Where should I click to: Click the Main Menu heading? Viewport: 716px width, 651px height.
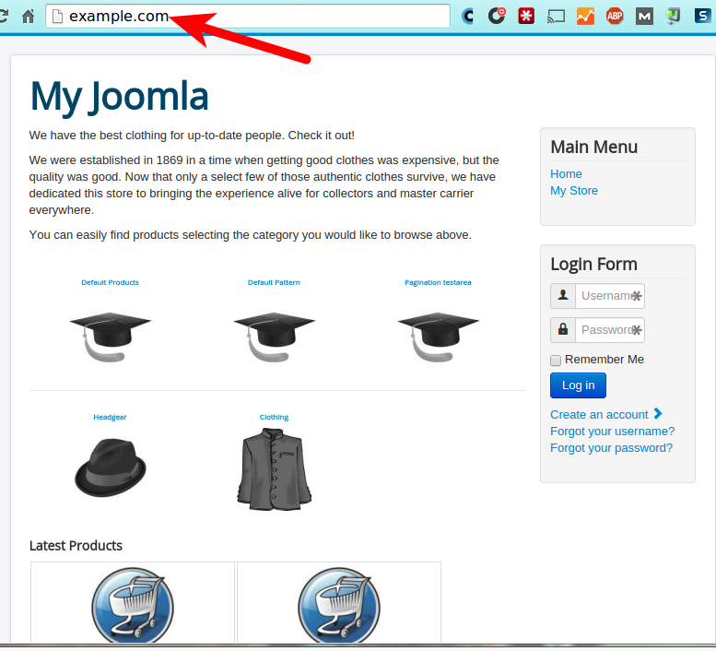tap(593, 148)
